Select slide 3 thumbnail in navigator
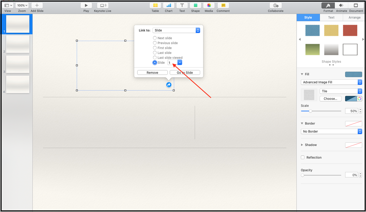366x212 pixels. click(x=18, y=64)
